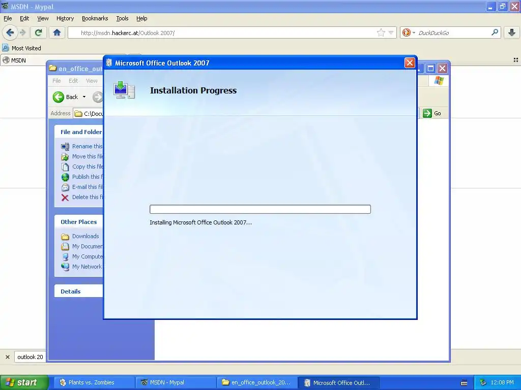Expand the Details panel

(79, 291)
